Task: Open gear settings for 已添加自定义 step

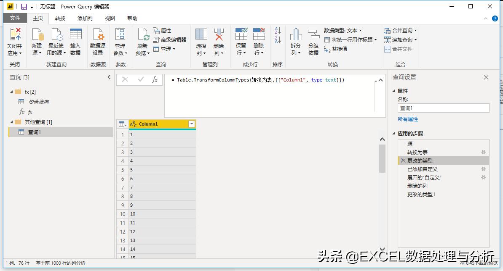Action: pos(483,169)
